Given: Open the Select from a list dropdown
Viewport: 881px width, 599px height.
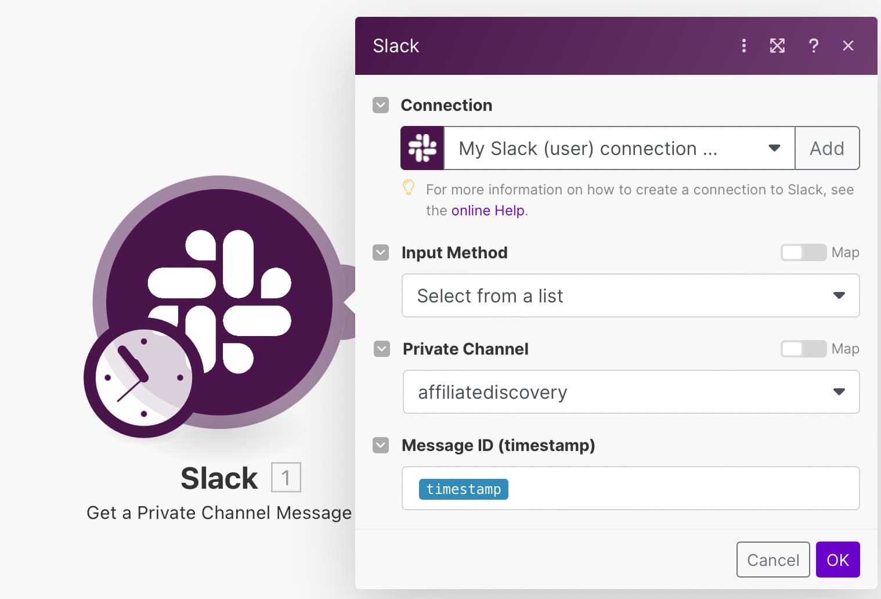Looking at the screenshot, I should 630,295.
